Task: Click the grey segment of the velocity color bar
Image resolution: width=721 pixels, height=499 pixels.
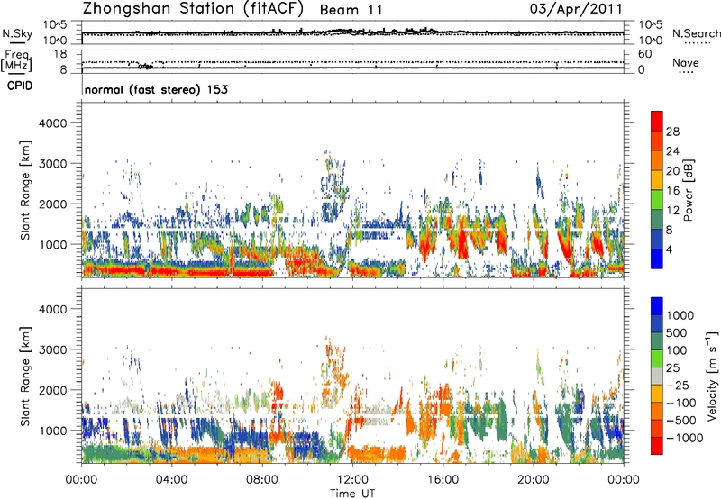Action: [657, 376]
